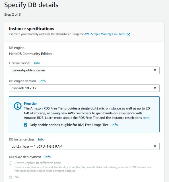Click the Free tier info circle icon
The image size is (169, 182).
[18, 106]
